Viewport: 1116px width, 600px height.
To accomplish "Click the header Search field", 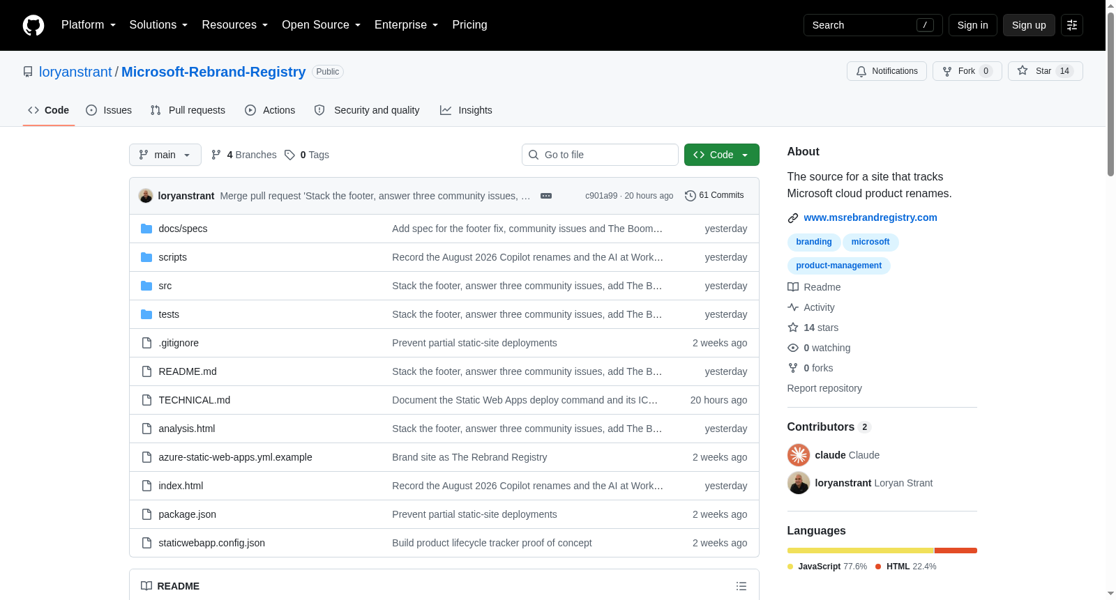I will 873,25.
